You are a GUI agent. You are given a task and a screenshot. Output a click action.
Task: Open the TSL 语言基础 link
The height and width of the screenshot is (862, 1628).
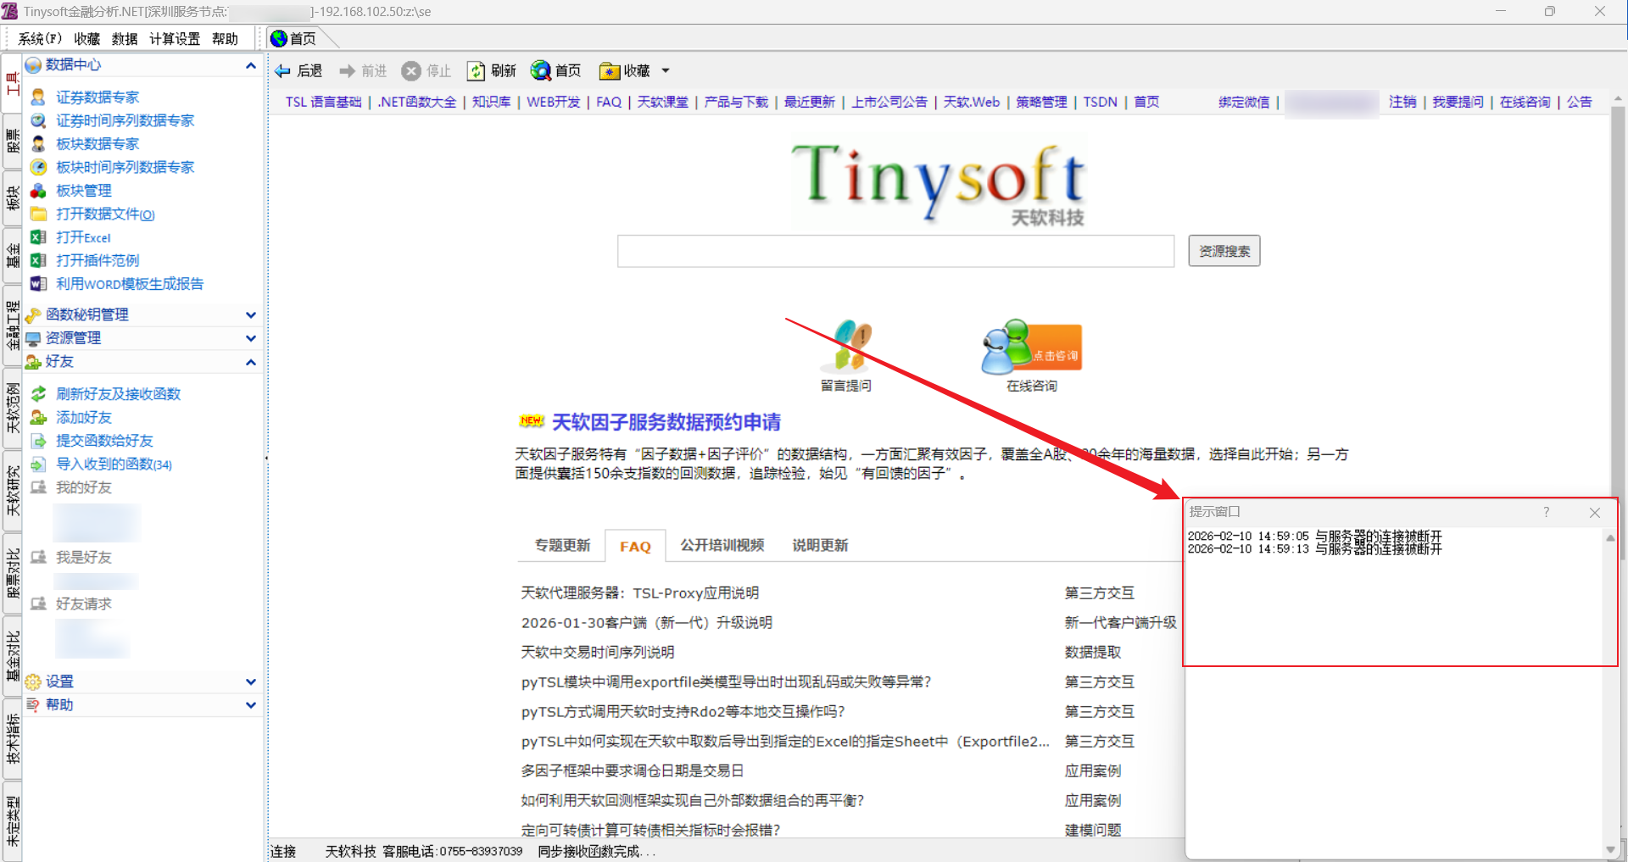(323, 103)
